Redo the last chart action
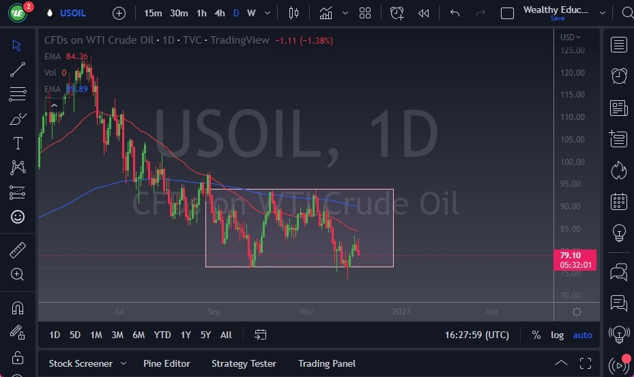The image size is (634, 377). 480,14
